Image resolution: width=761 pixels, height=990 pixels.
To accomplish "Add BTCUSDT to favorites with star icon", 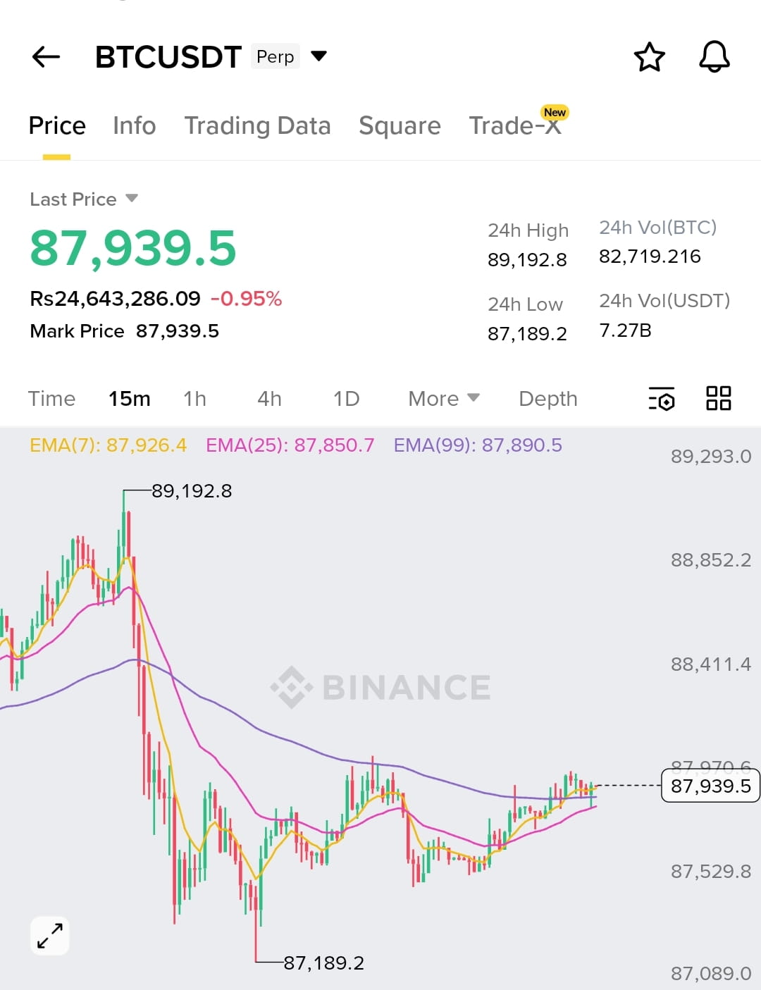I will tap(649, 57).
